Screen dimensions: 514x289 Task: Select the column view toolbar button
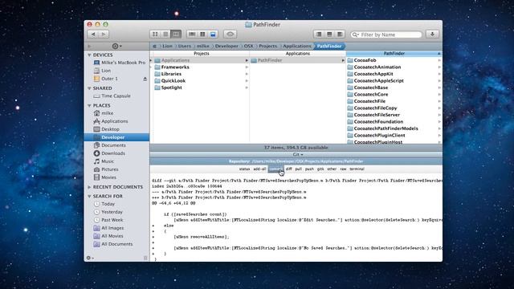tap(176, 34)
